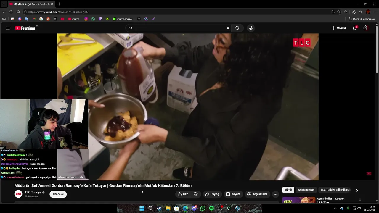
Task: Open the YouTube account avatar menu
Action: click(x=366, y=28)
